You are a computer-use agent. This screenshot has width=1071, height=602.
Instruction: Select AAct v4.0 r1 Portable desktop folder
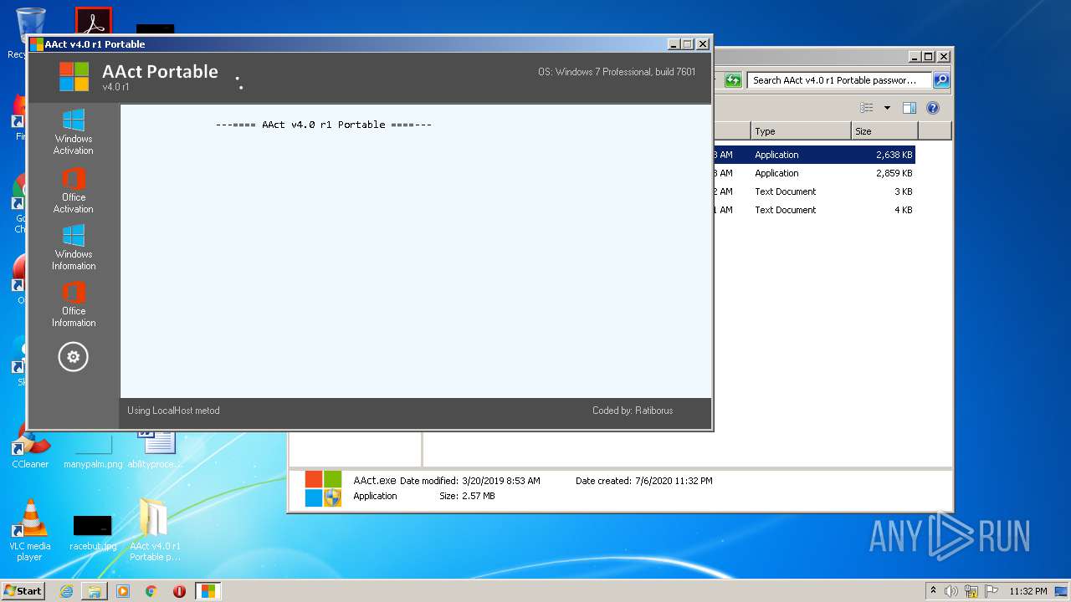click(x=154, y=530)
